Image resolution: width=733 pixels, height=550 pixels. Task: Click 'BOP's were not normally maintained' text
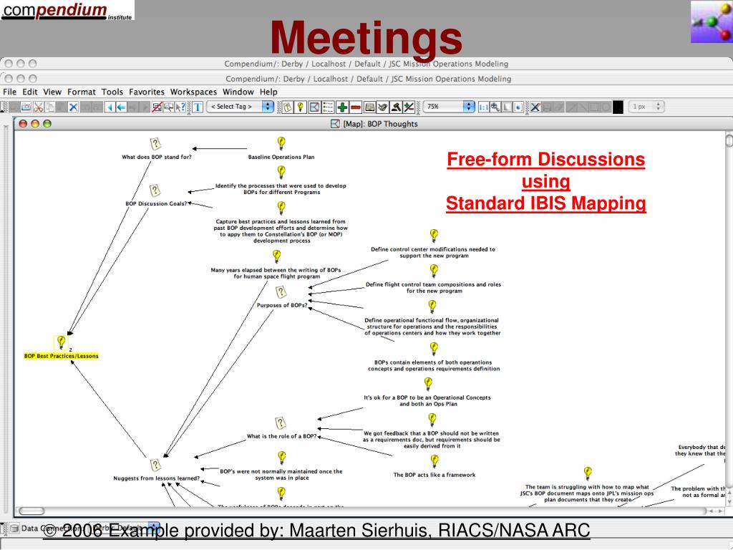(281, 475)
